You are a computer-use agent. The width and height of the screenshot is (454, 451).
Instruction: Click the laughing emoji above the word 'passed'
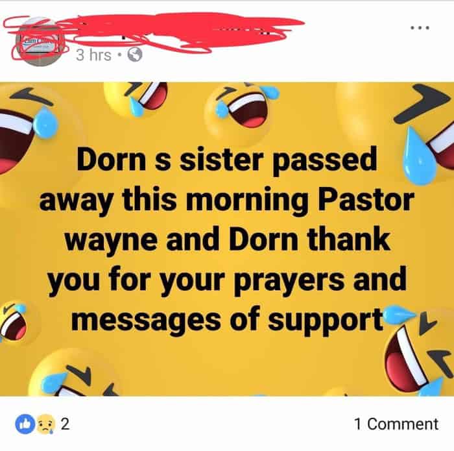[243, 110]
